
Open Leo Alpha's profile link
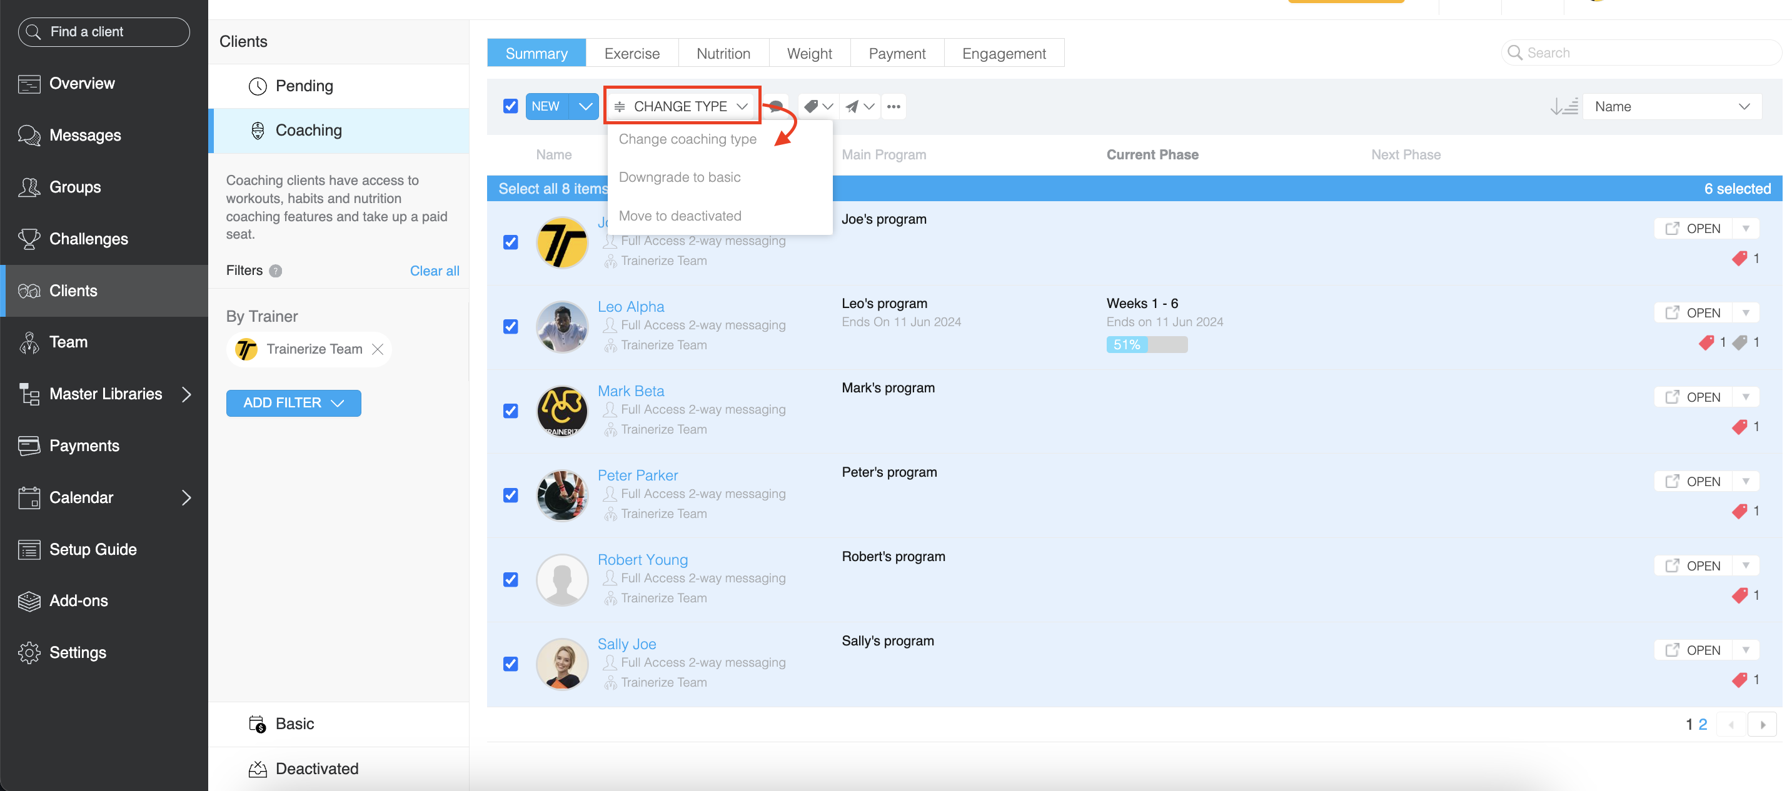630,307
